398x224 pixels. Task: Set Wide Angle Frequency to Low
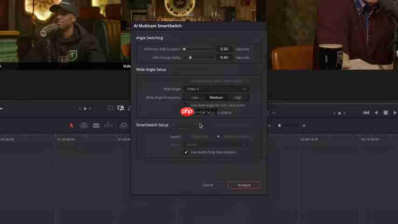pos(195,98)
